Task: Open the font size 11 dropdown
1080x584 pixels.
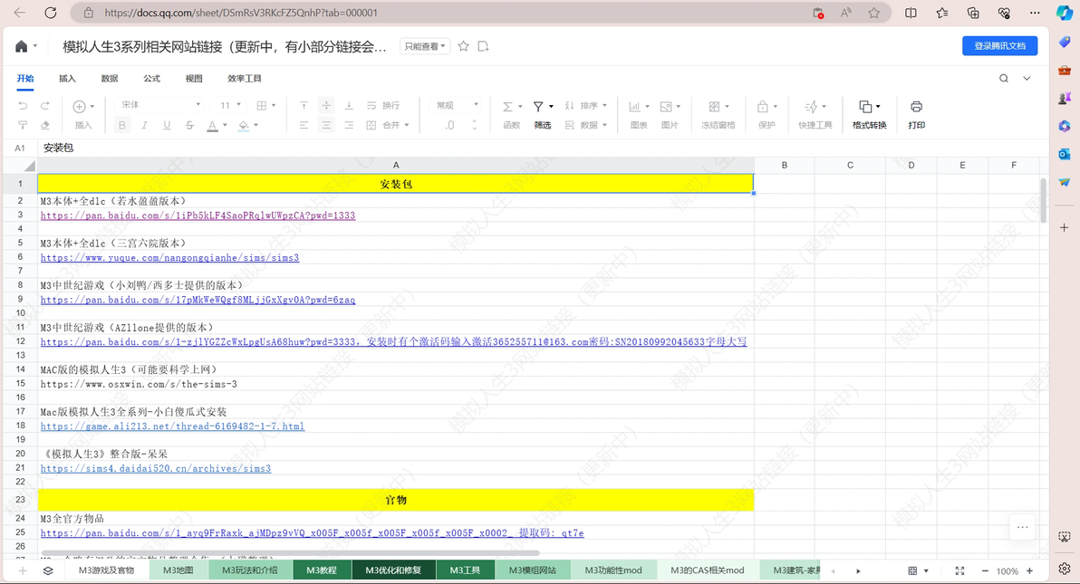Action: (x=230, y=105)
